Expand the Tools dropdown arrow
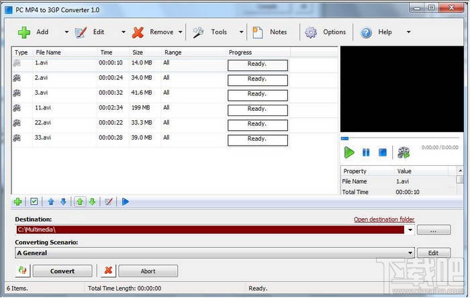This screenshot has height=298, width=470. coord(241,32)
